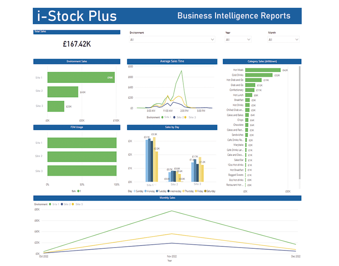Click the Crisps category label
This screenshot has height=266, width=339.
click(240, 120)
